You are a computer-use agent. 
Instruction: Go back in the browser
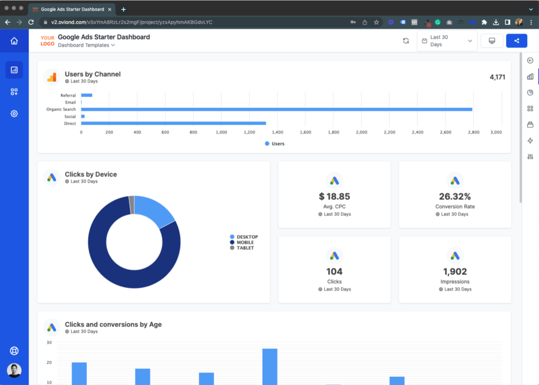tap(7, 22)
